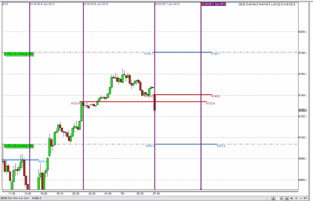Select the blue 6180.7 horizontal line
This screenshot has width=313, height=201.
(182, 52)
